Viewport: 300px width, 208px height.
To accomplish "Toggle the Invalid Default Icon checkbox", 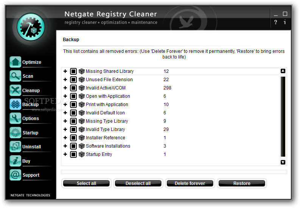I will click(x=73, y=113).
